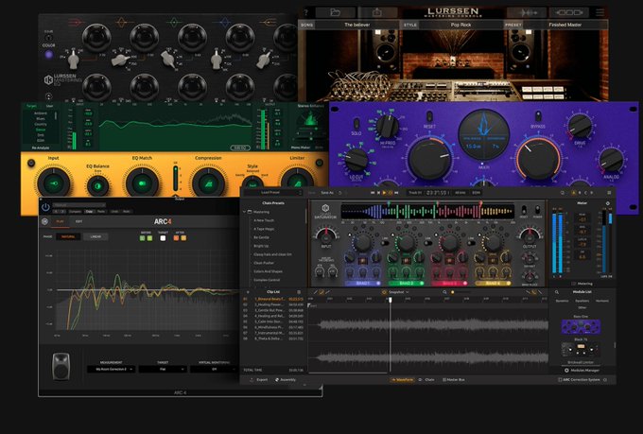
Task: Skip to next track in T-RackS transport
Action: pyautogui.click(x=396, y=192)
